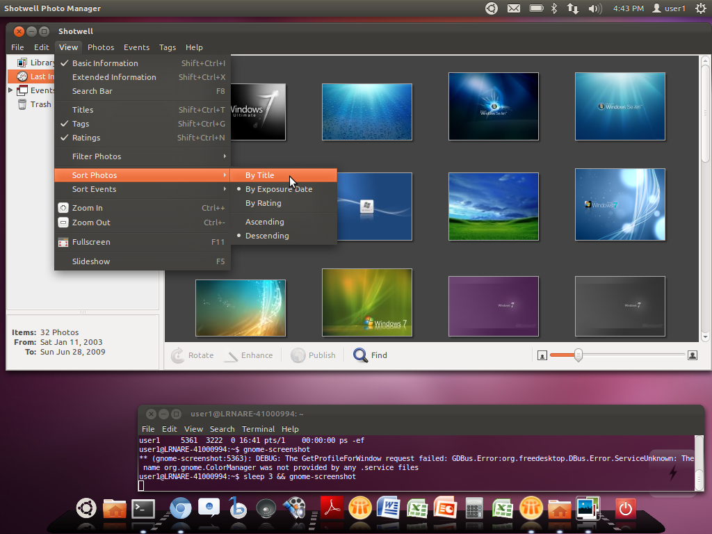Open the speaker app icon in dock
Viewport: 712px width, 534px height.
266,509
